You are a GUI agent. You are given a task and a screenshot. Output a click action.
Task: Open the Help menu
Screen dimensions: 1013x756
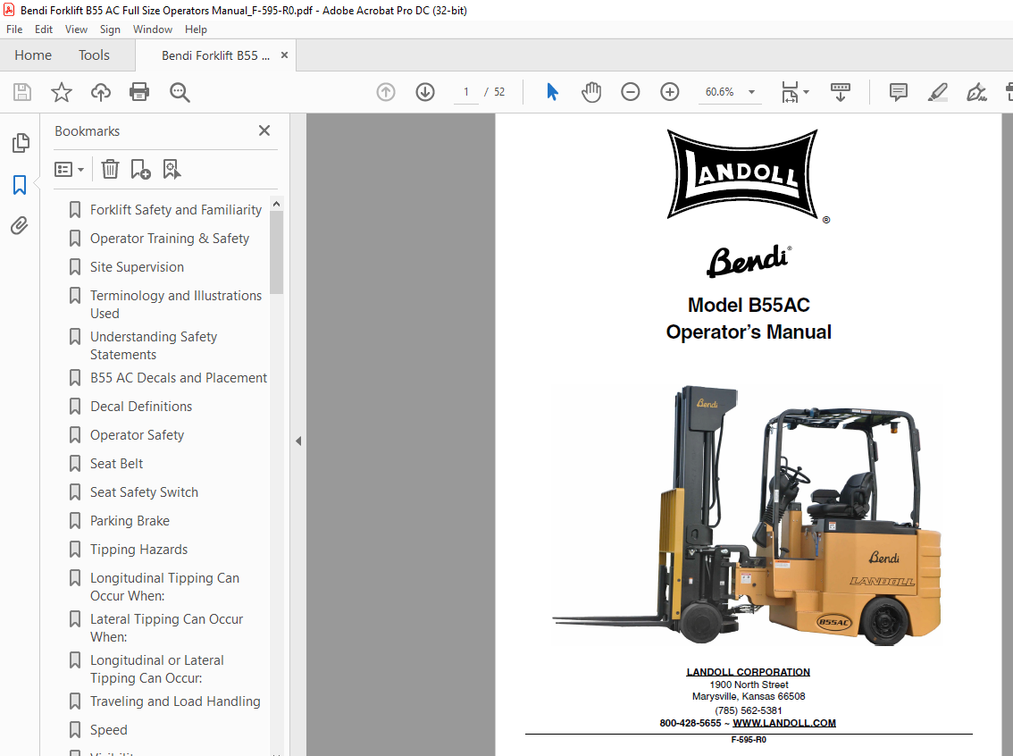(196, 29)
